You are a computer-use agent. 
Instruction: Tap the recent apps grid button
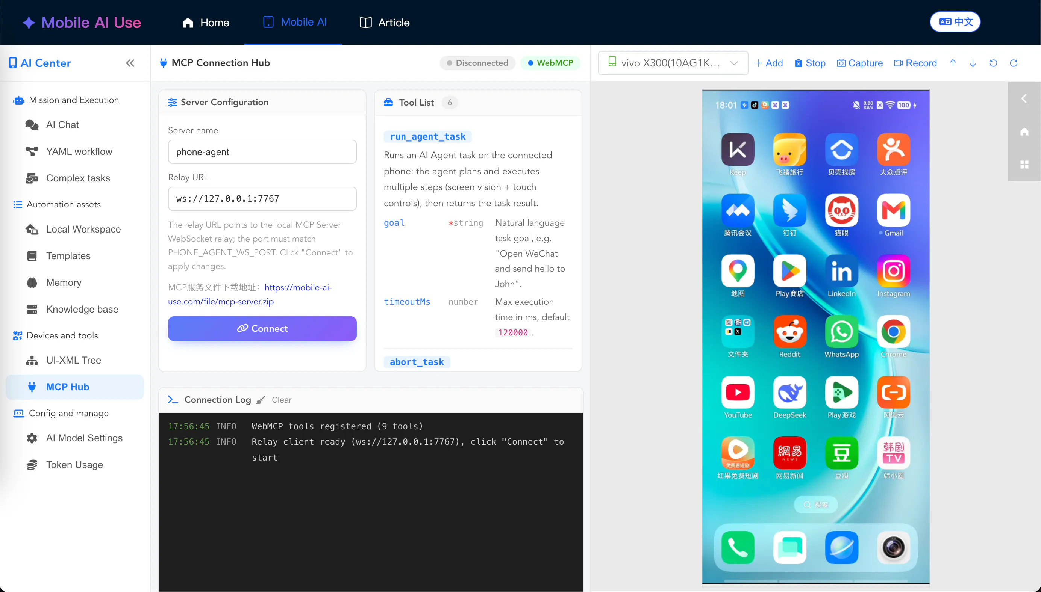pyautogui.click(x=1024, y=165)
